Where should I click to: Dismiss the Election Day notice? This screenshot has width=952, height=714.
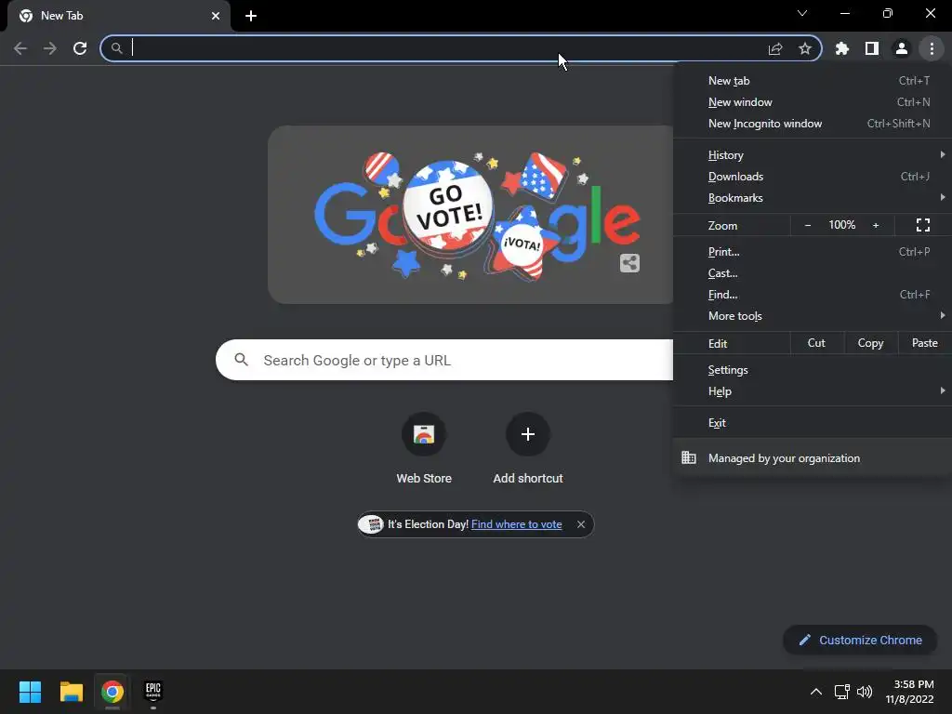581,524
